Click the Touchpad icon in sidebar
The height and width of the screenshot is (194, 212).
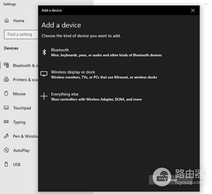6,108
